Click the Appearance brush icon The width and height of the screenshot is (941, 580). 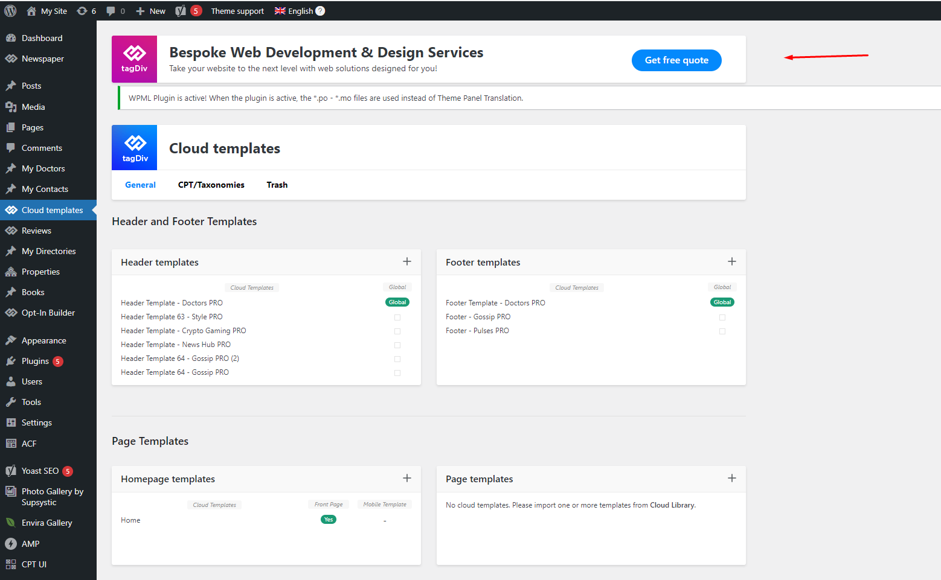tap(11, 340)
